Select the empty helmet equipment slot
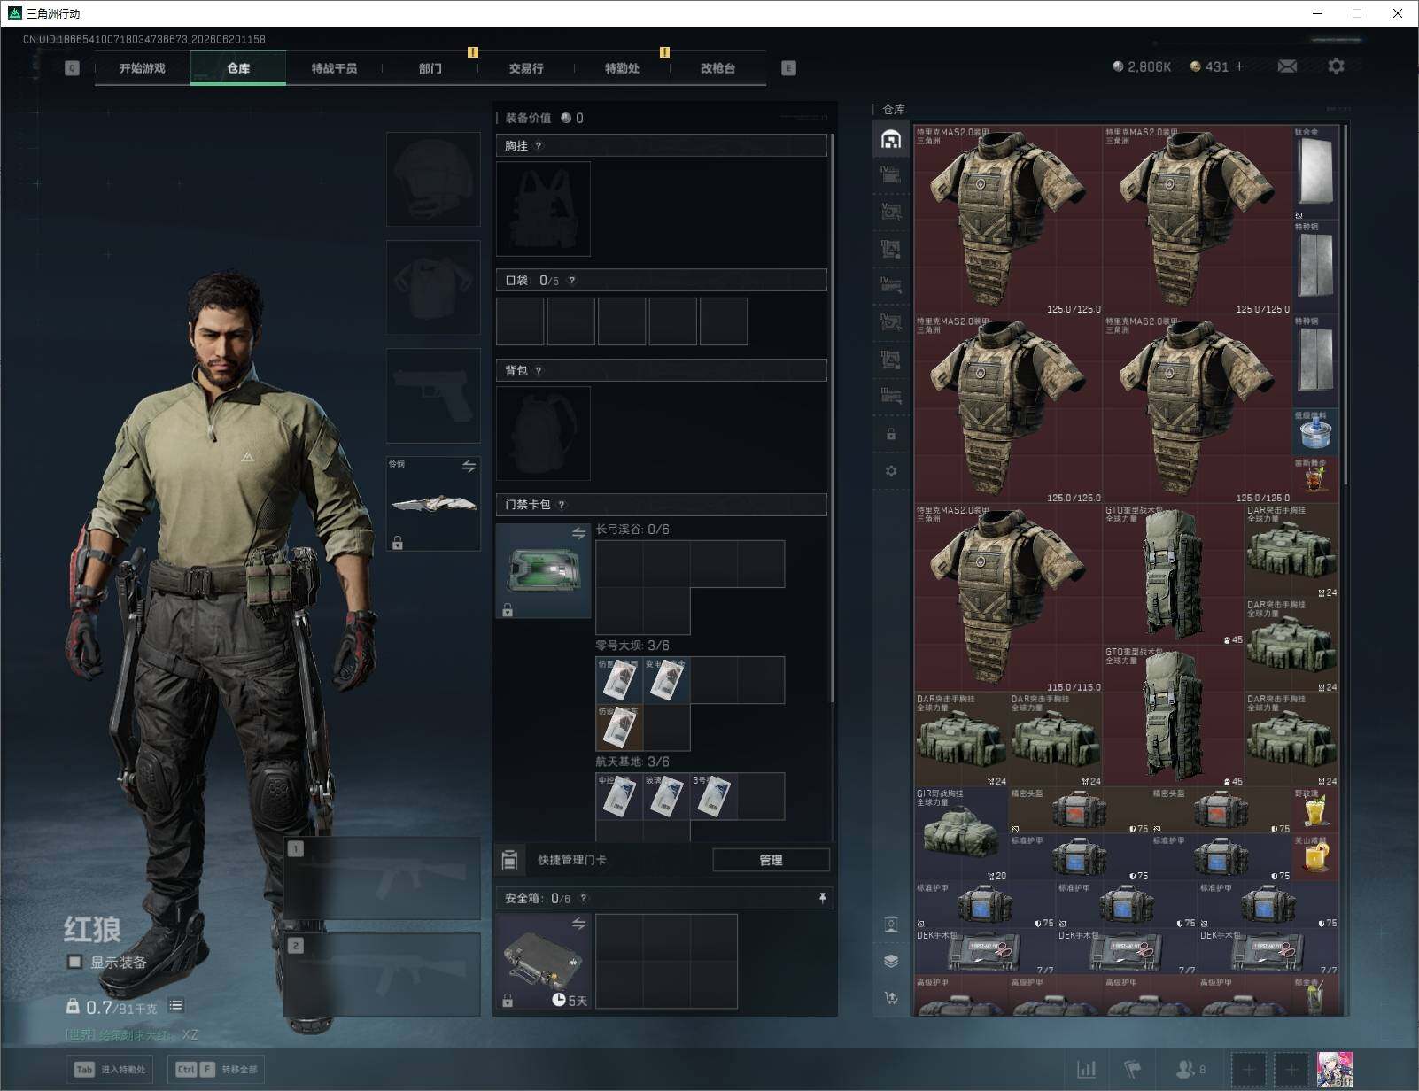Screen dimensions: 1419x1091 click(x=433, y=179)
